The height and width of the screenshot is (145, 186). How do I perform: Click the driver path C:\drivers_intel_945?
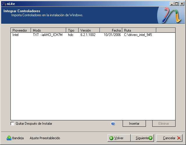[x=138, y=35]
